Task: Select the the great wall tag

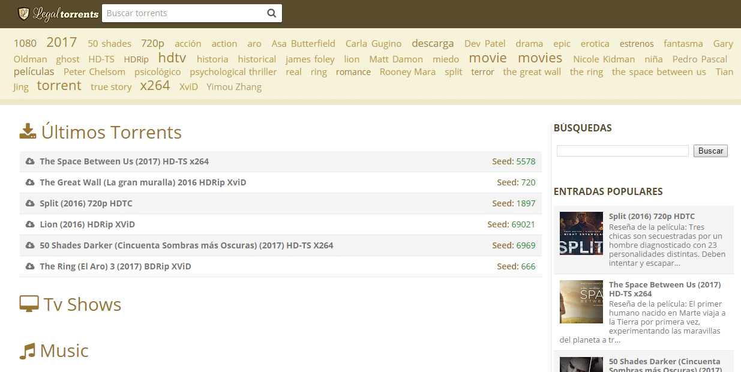Action: pyautogui.click(x=532, y=72)
